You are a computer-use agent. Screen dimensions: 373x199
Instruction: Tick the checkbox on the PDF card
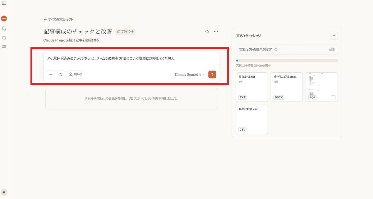coord(333,97)
